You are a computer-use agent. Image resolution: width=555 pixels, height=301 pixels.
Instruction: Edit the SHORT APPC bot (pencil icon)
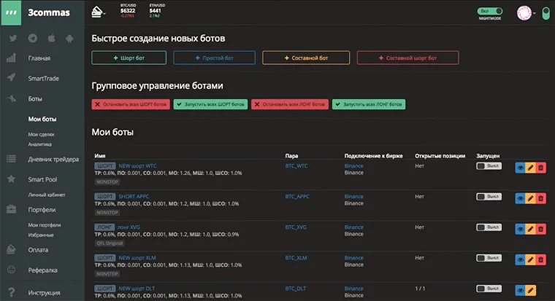531,198
